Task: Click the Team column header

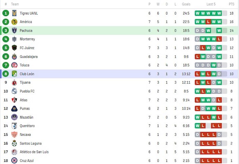Action: 15,4
